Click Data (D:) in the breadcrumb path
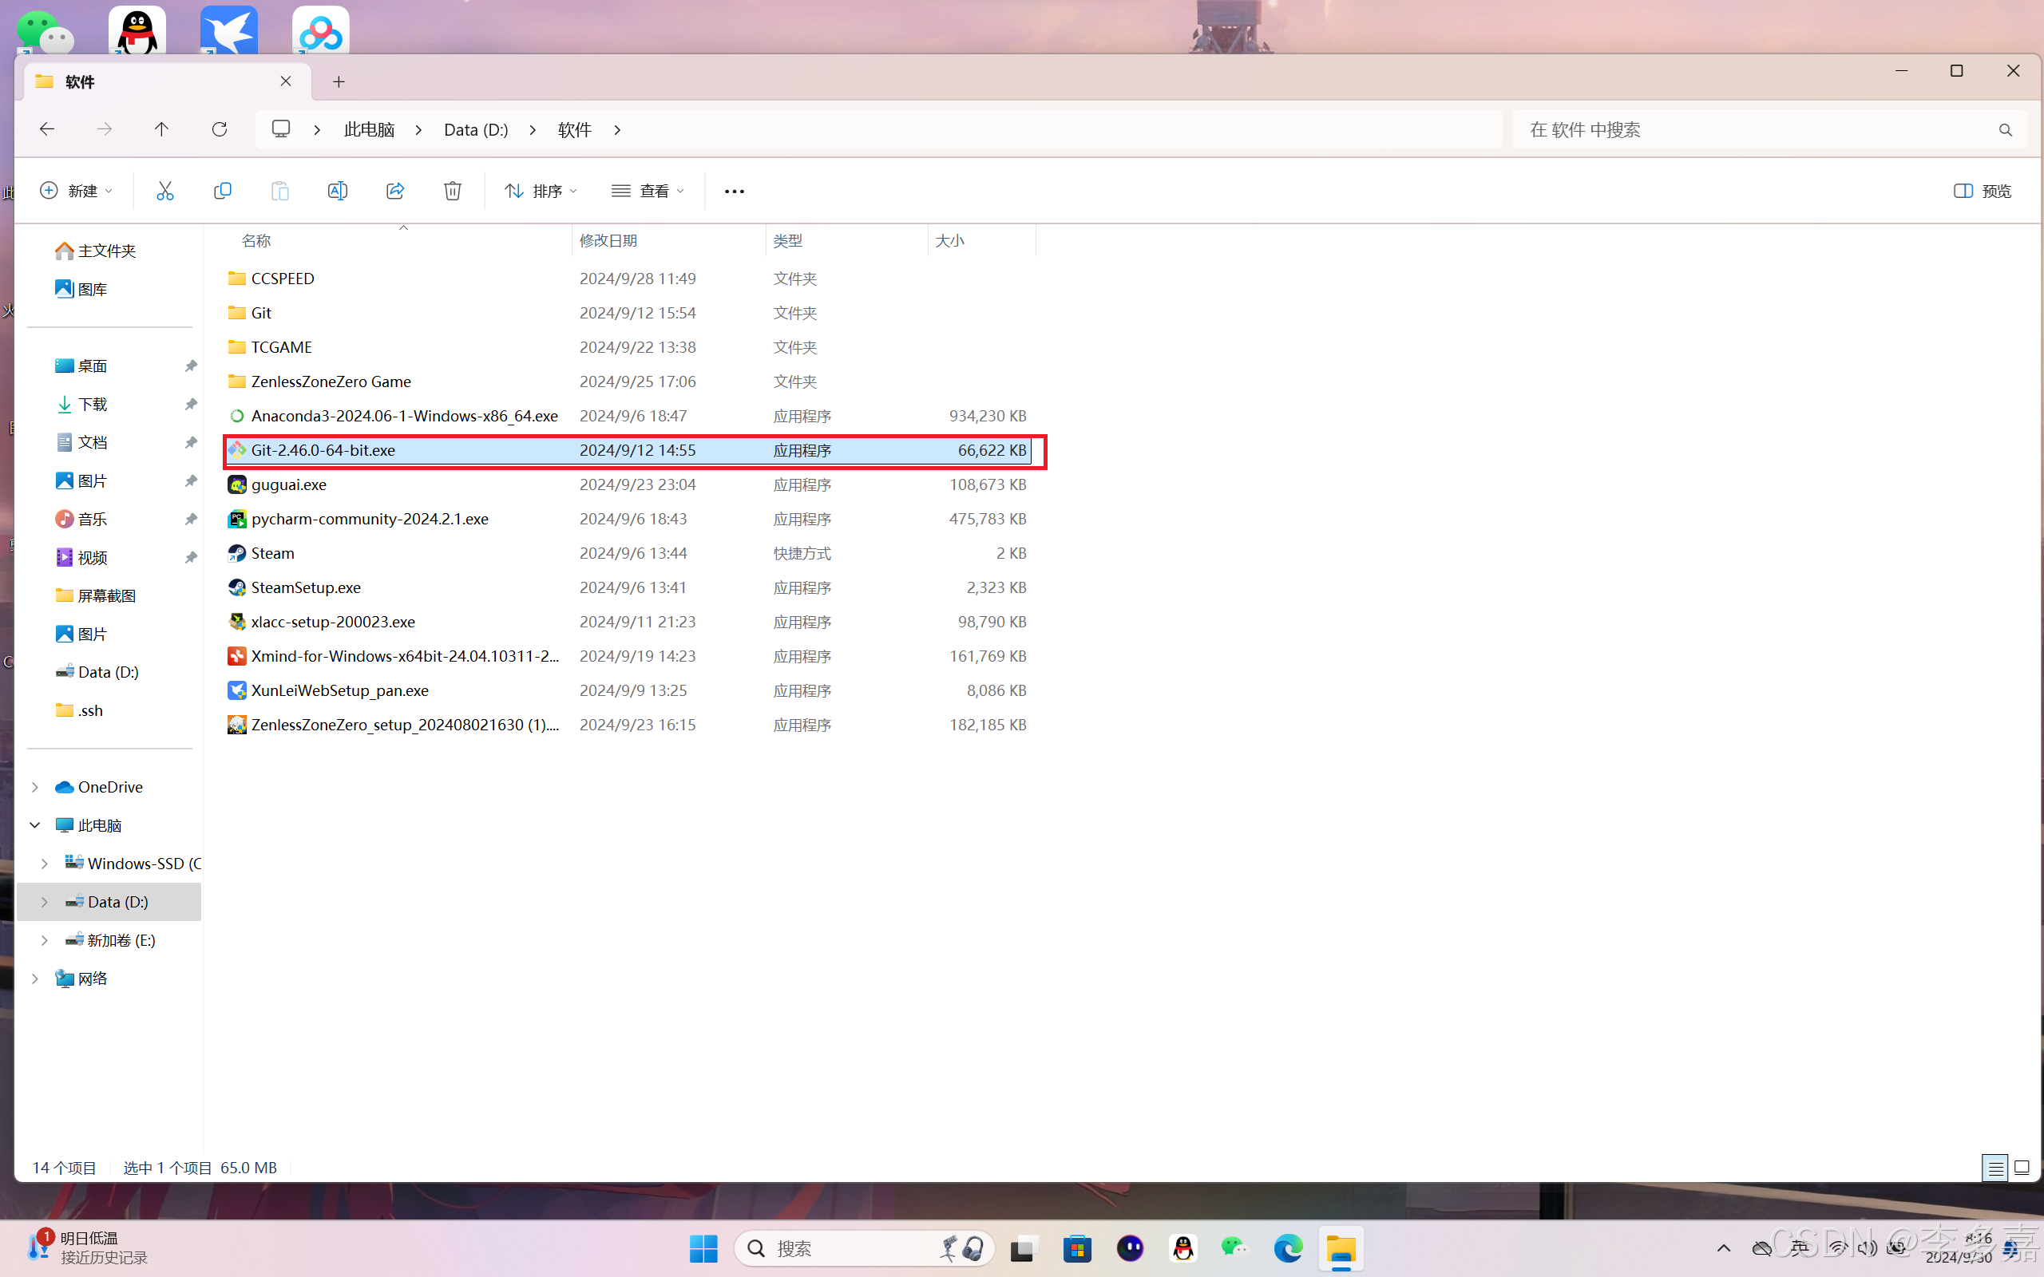 [x=476, y=129]
